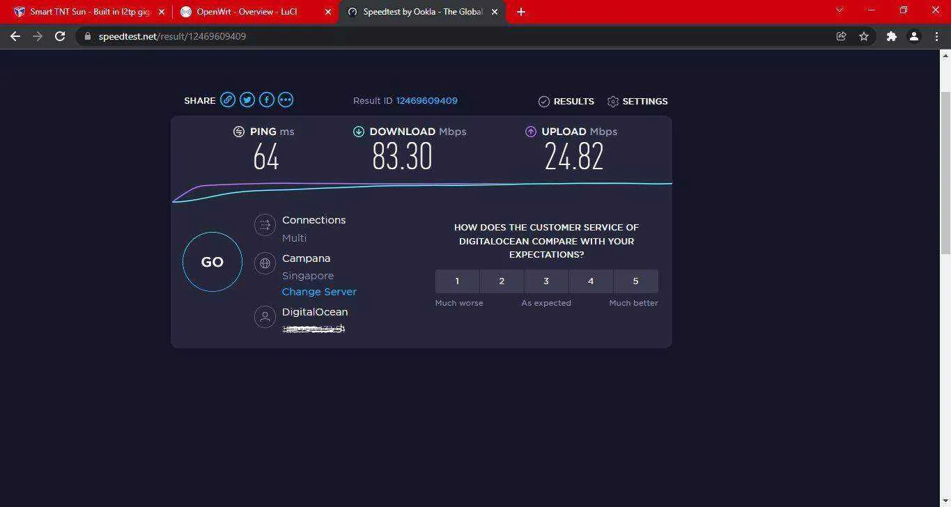
Task: Start a new test with GO
Action: [x=212, y=262]
